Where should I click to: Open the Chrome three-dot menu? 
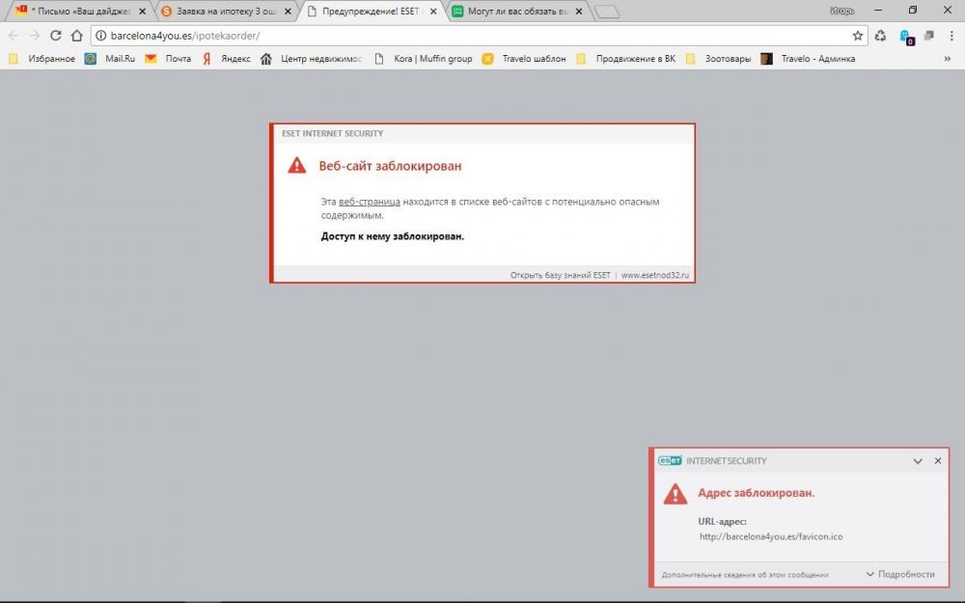[x=951, y=36]
